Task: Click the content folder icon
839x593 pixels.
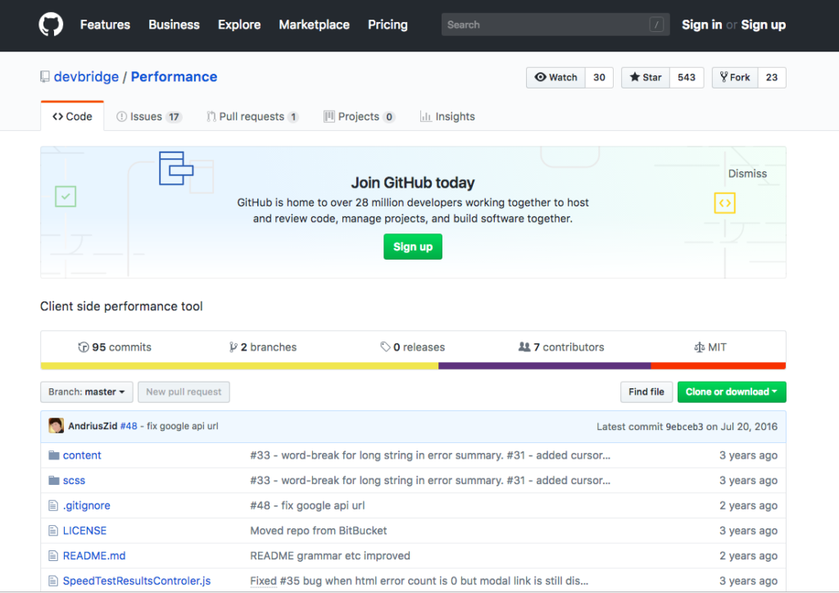Action: 53,455
